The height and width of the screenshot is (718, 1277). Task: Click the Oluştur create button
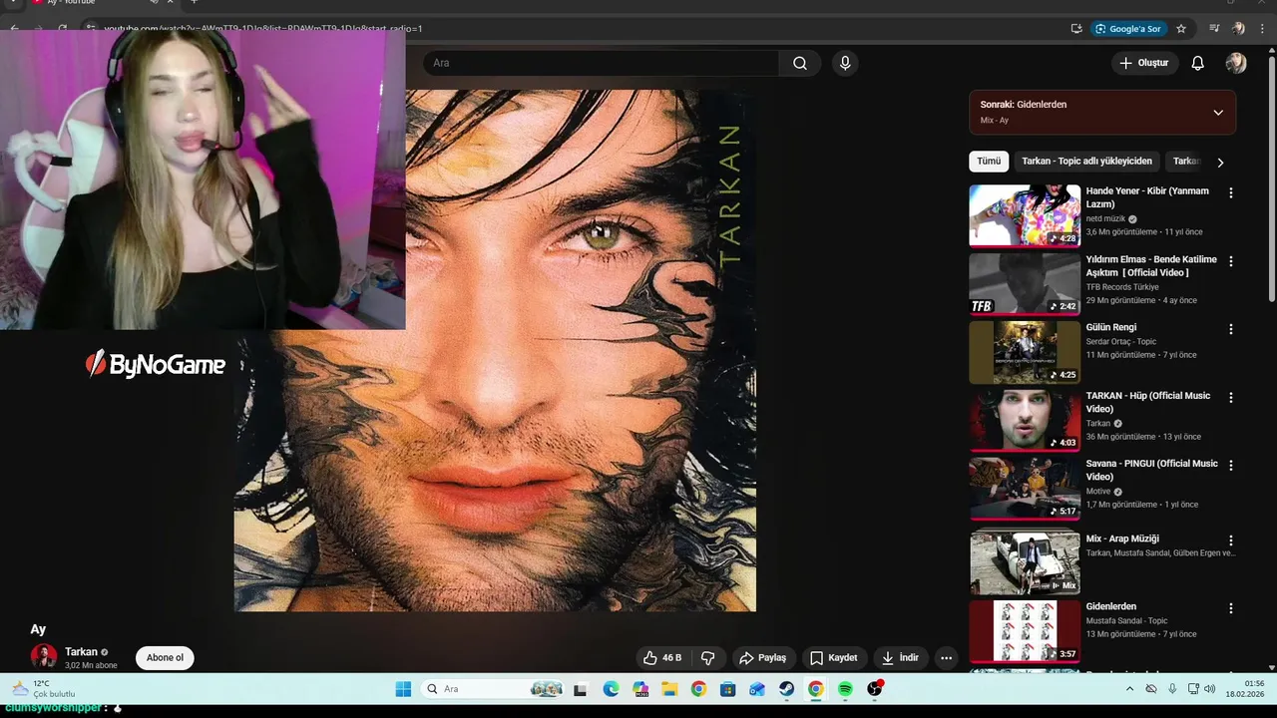click(1143, 63)
